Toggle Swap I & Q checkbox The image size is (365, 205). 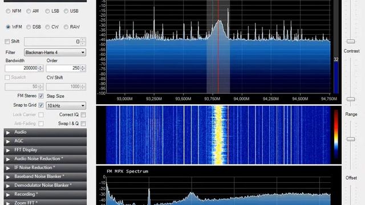[83, 124]
